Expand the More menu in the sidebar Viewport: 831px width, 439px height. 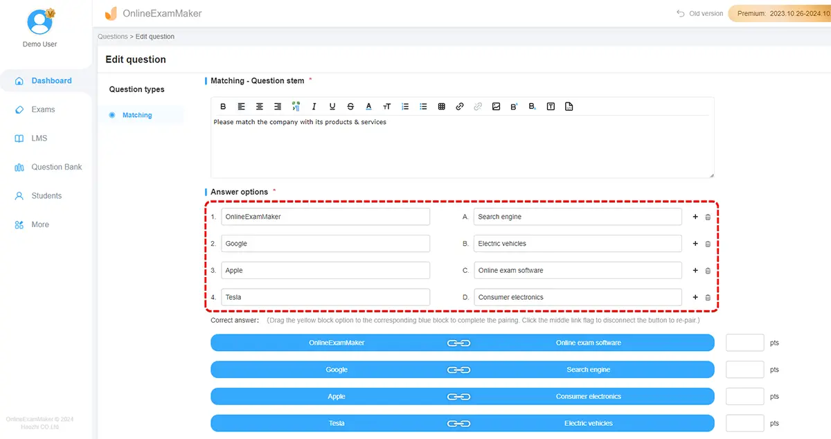coord(40,224)
